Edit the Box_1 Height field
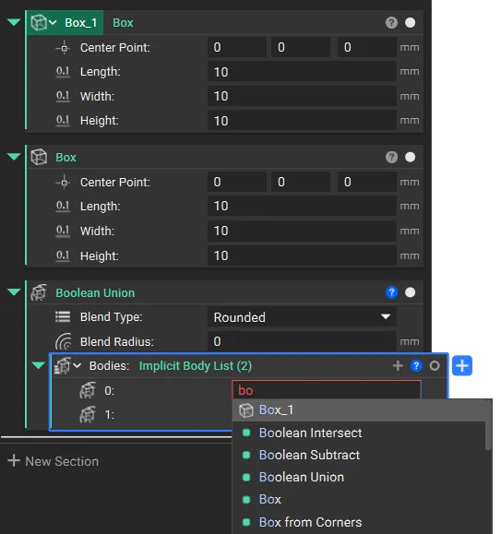Viewport: 501px width, 534px height. [x=302, y=121]
